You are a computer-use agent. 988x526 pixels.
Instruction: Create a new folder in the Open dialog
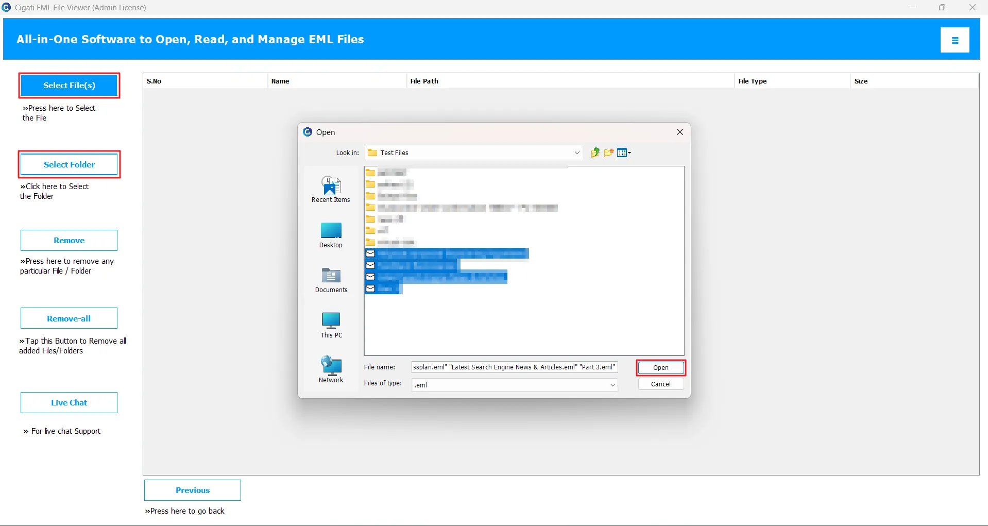coord(609,152)
